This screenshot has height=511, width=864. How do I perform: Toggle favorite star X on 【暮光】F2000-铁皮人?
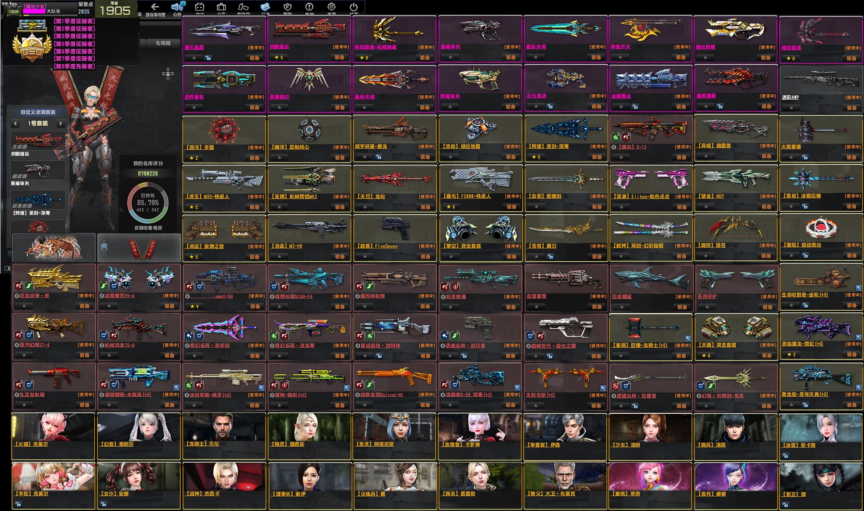[x=450, y=207]
